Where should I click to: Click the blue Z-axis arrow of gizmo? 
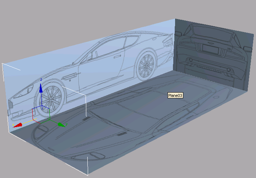pyautogui.click(x=41, y=88)
